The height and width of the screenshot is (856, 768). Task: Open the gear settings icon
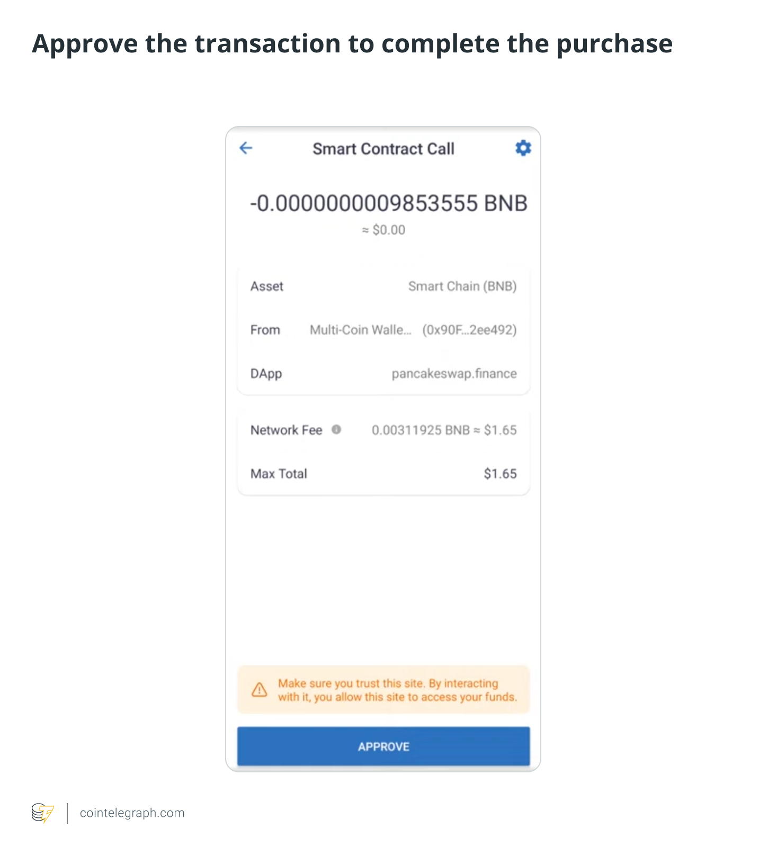click(523, 148)
